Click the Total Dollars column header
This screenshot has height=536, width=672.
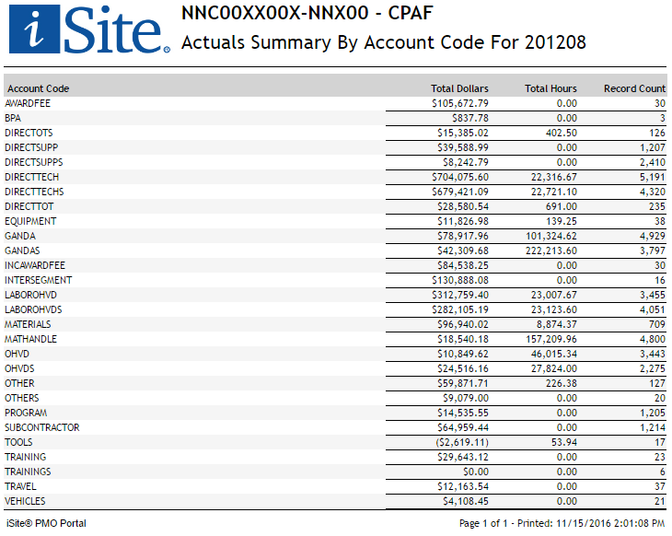459,88
